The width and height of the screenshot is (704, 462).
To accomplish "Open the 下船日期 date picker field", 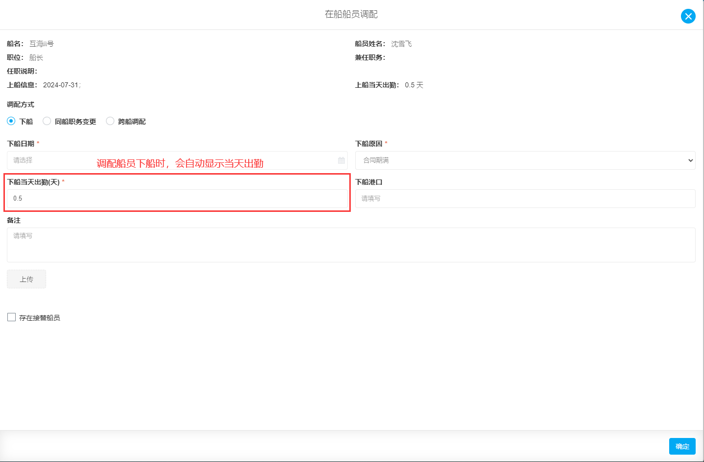I will pos(177,160).
